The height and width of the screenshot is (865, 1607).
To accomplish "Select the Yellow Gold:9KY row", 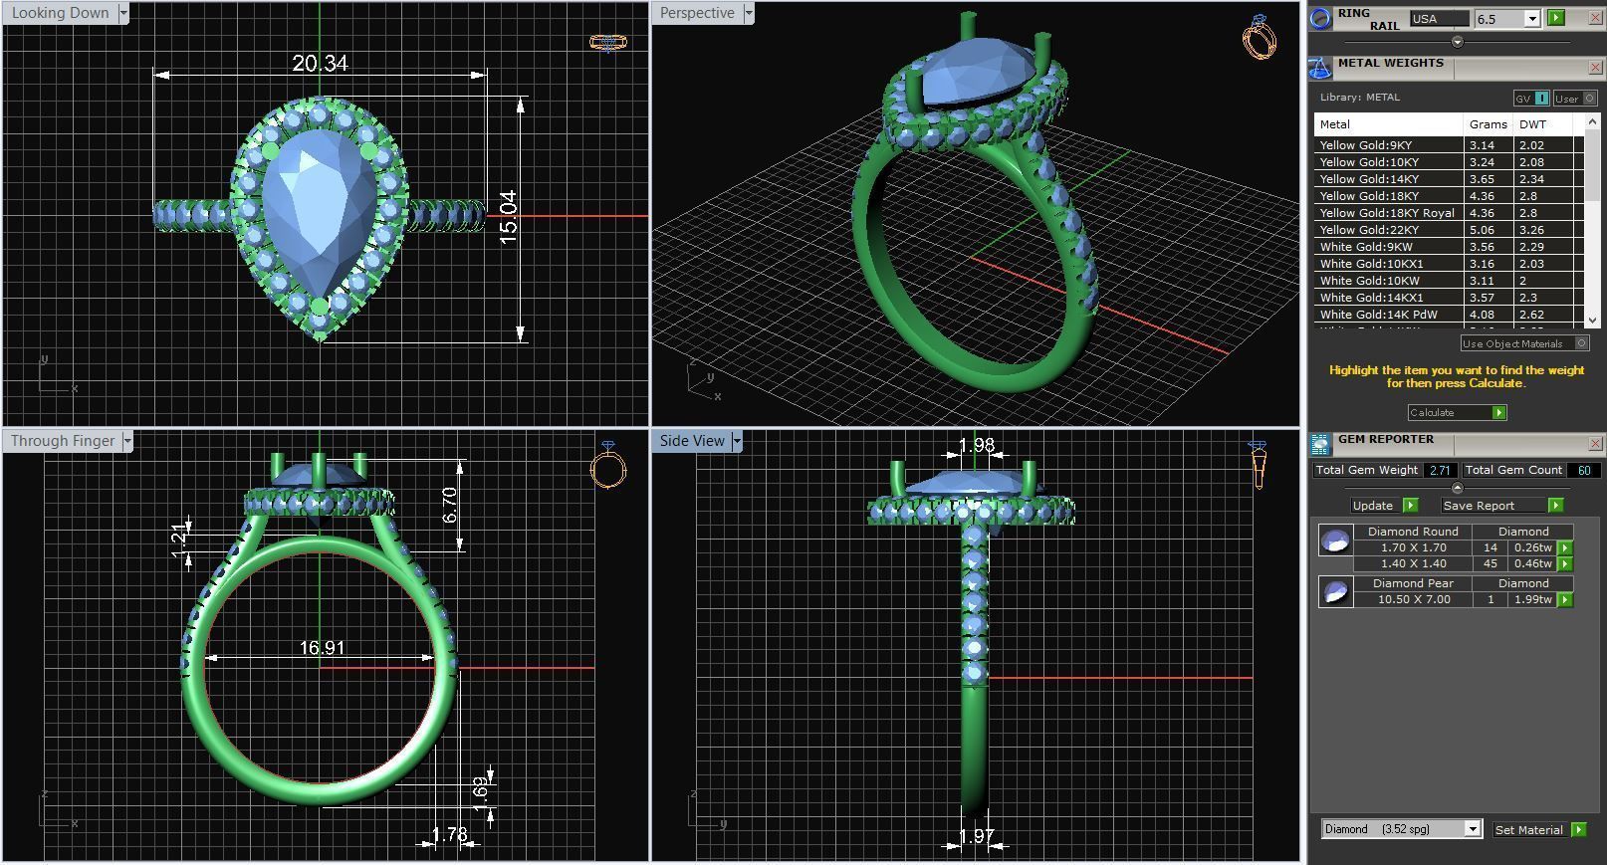I will click(x=1449, y=145).
